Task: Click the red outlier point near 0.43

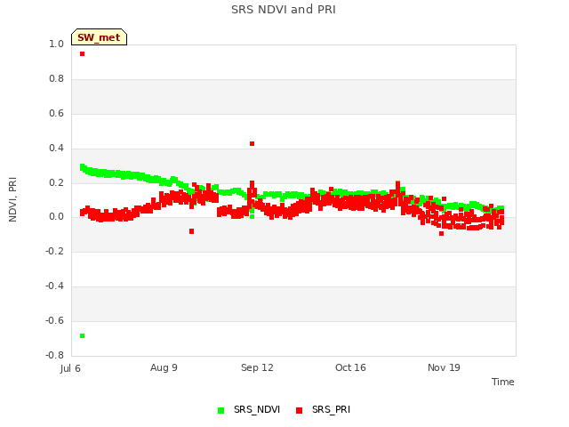Action: point(252,144)
